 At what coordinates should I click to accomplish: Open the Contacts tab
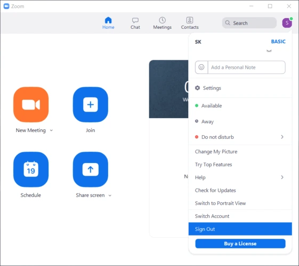tap(190, 23)
